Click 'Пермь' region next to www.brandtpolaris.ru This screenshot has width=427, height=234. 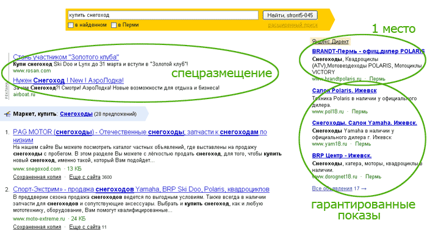tap(377, 79)
